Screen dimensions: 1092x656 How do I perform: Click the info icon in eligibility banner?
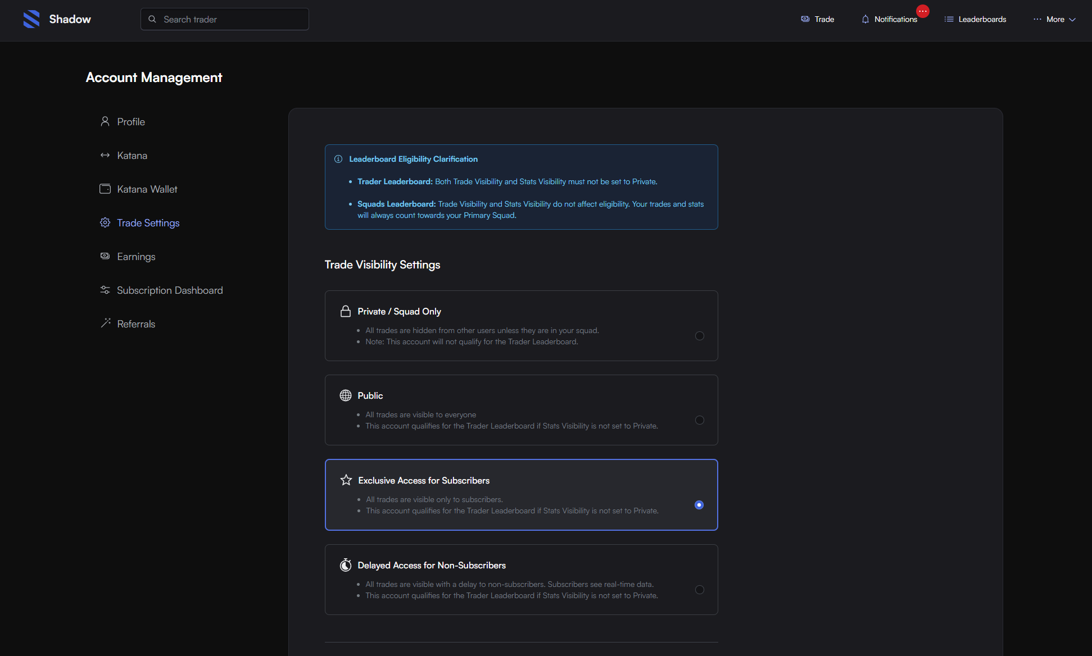(338, 159)
